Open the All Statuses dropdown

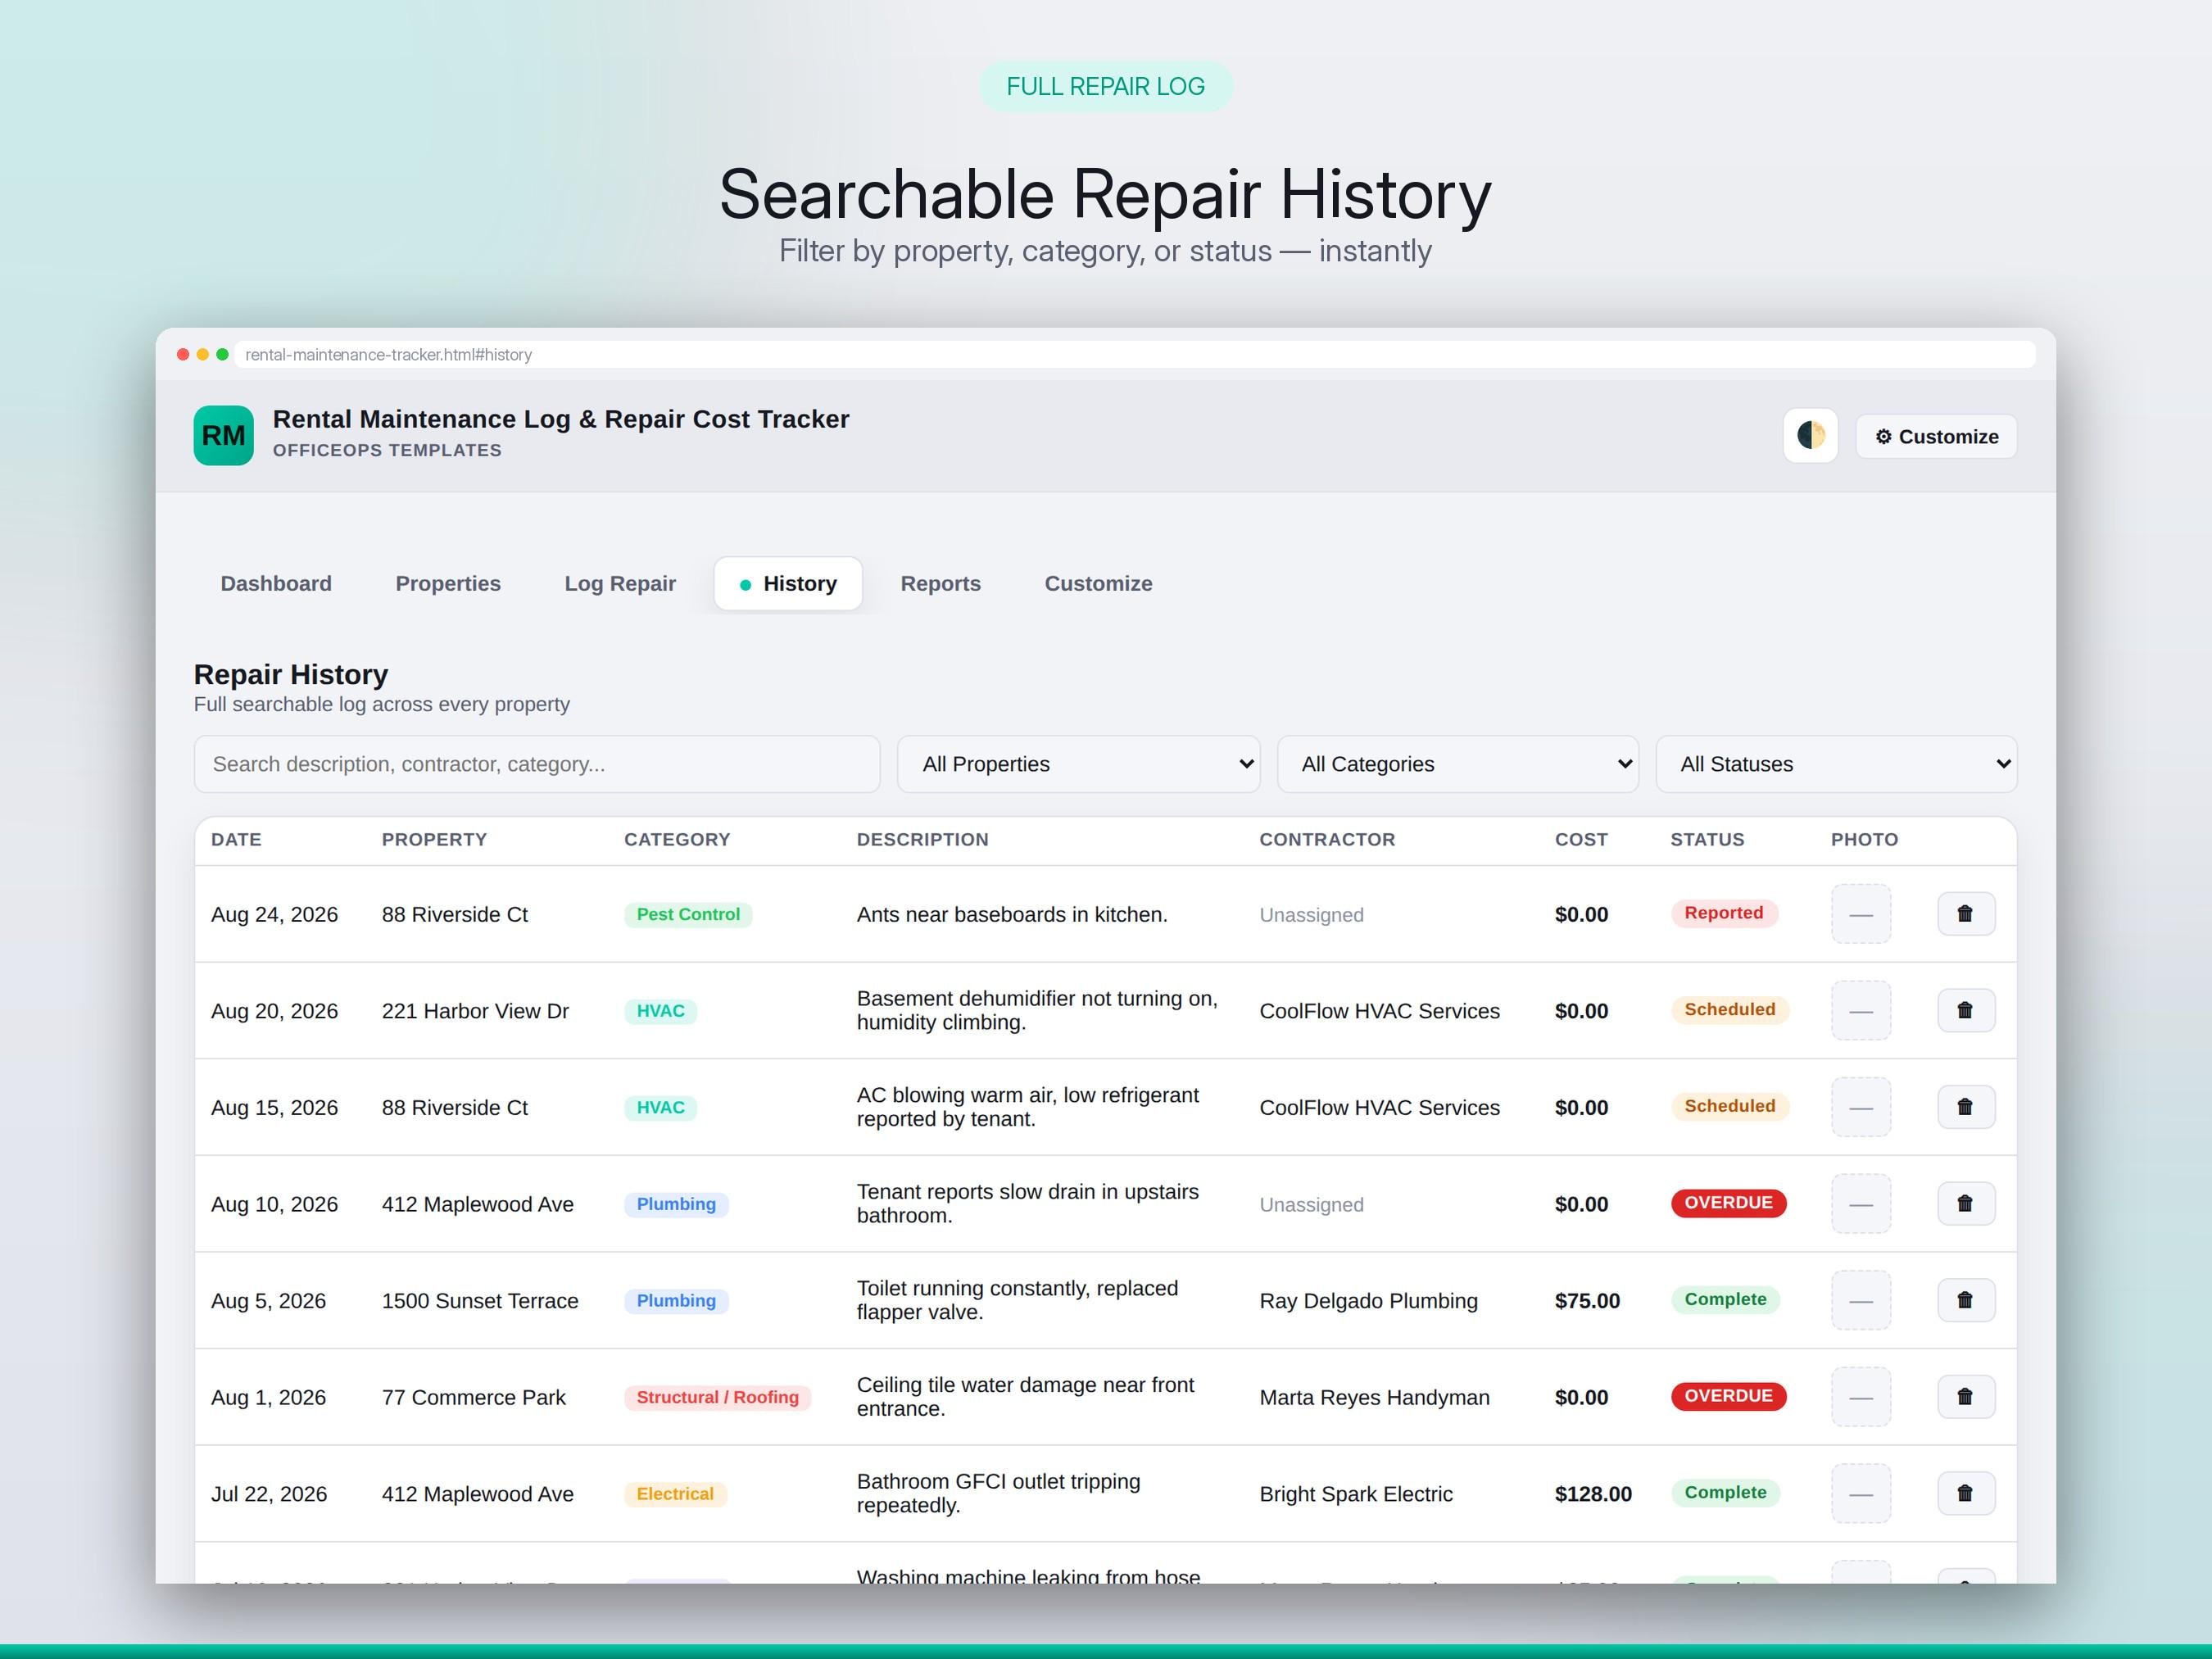point(1836,764)
